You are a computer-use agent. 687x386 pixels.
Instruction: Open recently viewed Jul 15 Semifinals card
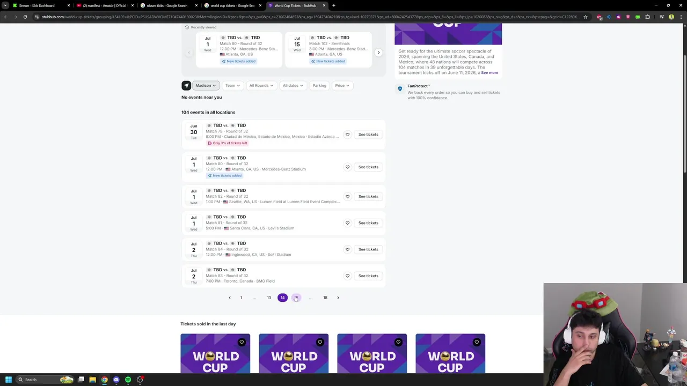coord(328,49)
